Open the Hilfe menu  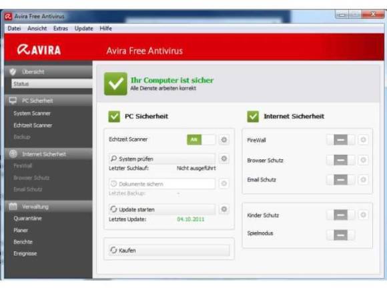pos(105,29)
